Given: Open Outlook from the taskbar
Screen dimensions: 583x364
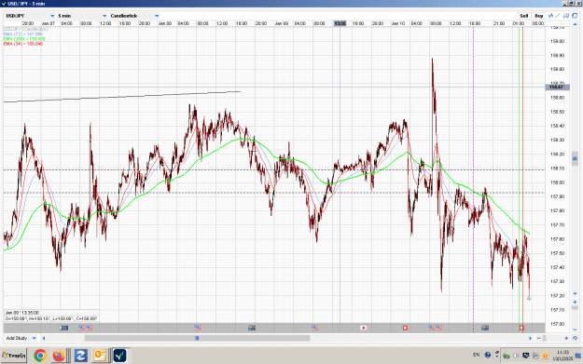Looking at the screenshot, I should [x=100, y=356].
